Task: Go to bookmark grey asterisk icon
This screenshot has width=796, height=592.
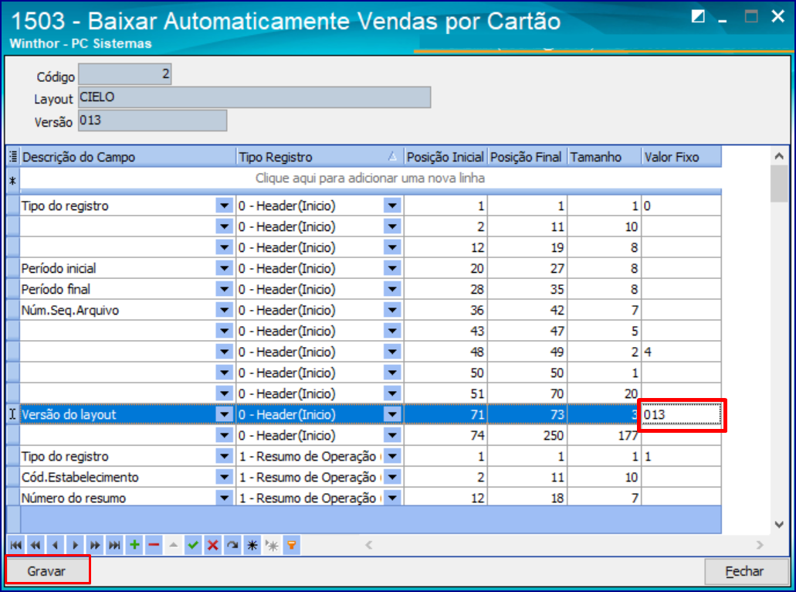Action: 272,546
